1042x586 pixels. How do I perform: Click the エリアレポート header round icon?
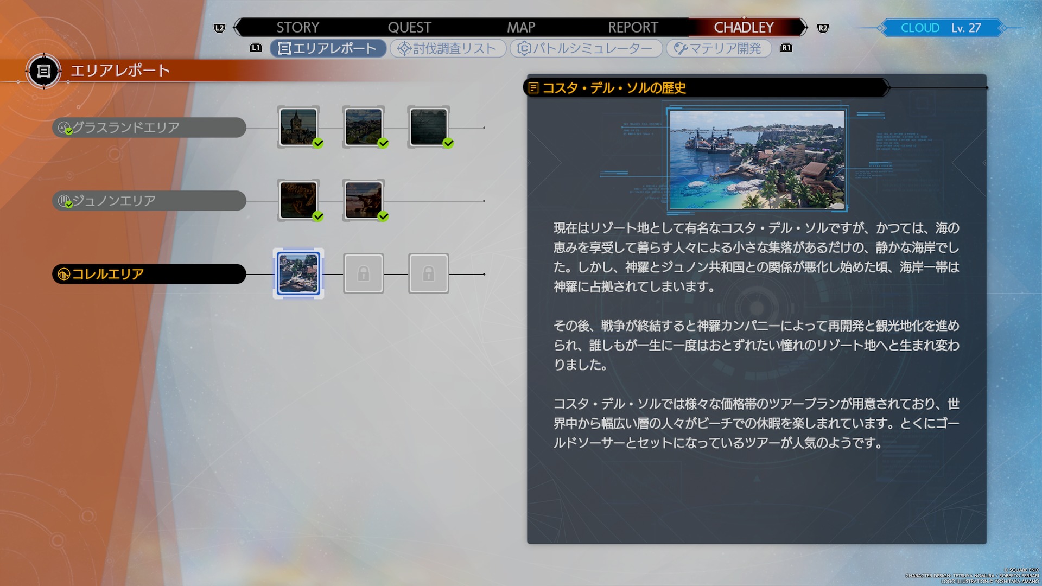tap(43, 71)
